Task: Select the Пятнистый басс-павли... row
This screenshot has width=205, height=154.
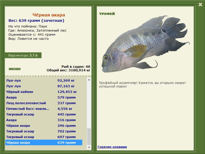Action: [44, 109]
